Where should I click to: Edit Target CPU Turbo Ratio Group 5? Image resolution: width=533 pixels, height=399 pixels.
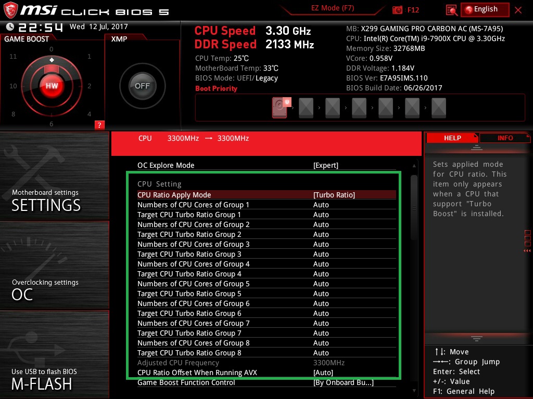[266, 293]
